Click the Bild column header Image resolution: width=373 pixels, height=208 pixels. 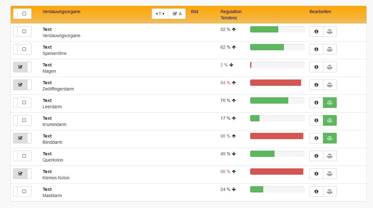[194, 12]
